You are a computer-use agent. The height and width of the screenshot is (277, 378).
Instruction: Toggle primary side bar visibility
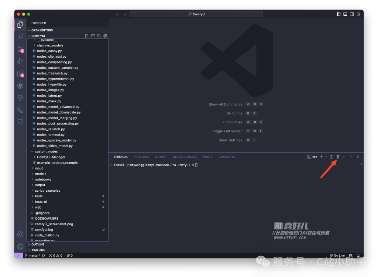coord(339,14)
